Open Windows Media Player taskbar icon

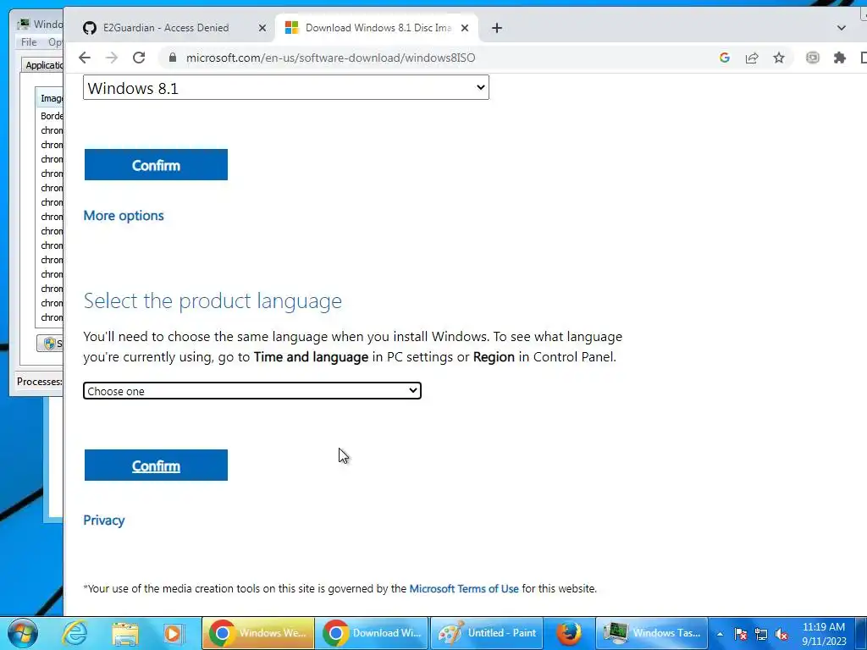point(173,633)
